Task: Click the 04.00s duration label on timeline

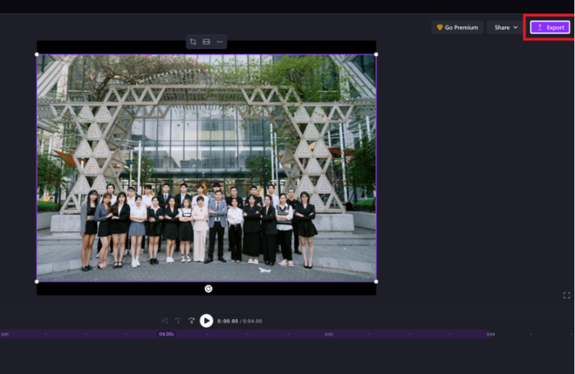Action: point(166,334)
